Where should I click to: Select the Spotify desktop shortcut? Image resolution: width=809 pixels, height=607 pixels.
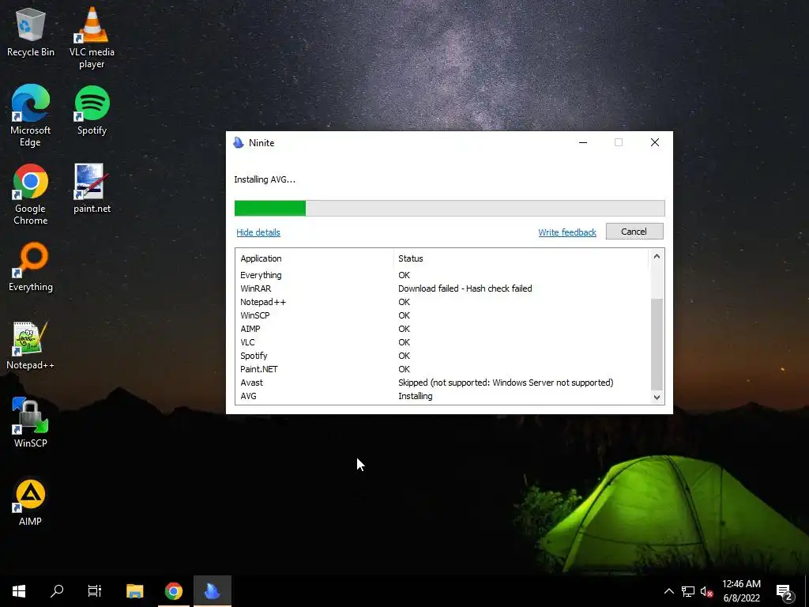92,109
